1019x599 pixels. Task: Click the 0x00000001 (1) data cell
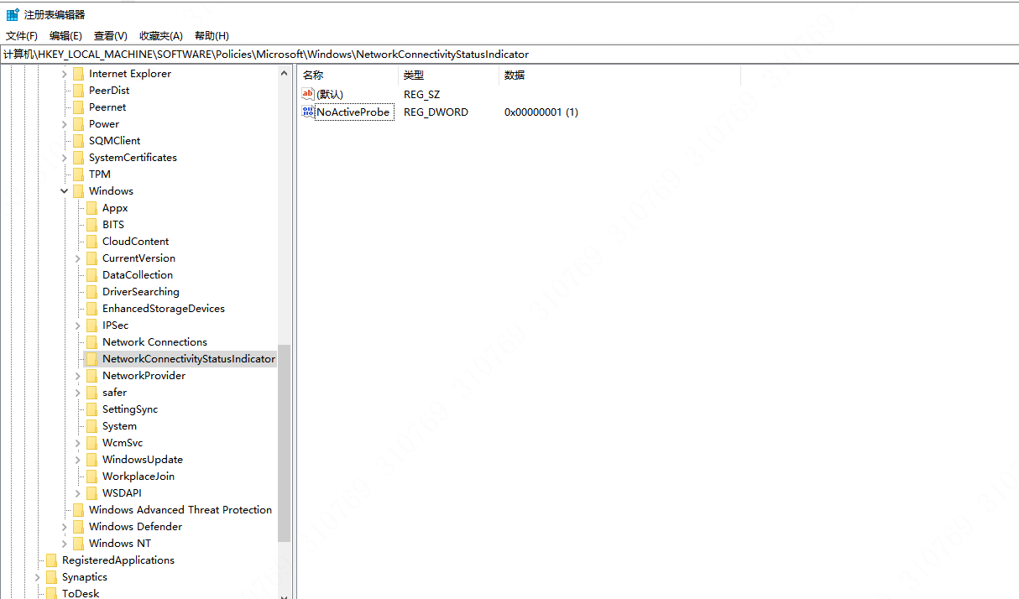click(x=541, y=112)
